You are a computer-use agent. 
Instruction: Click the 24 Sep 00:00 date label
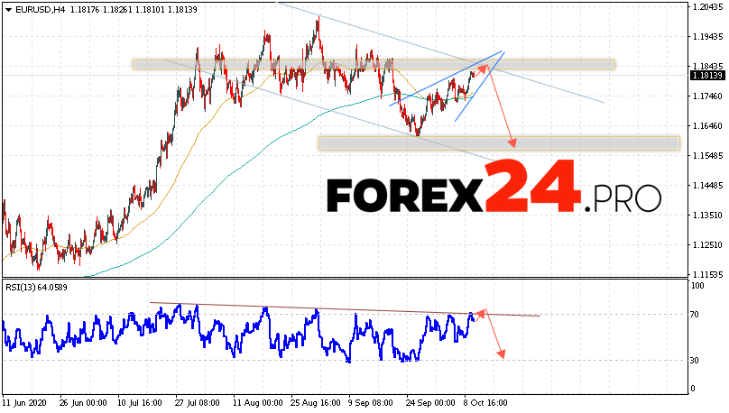[x=430, y=403]
